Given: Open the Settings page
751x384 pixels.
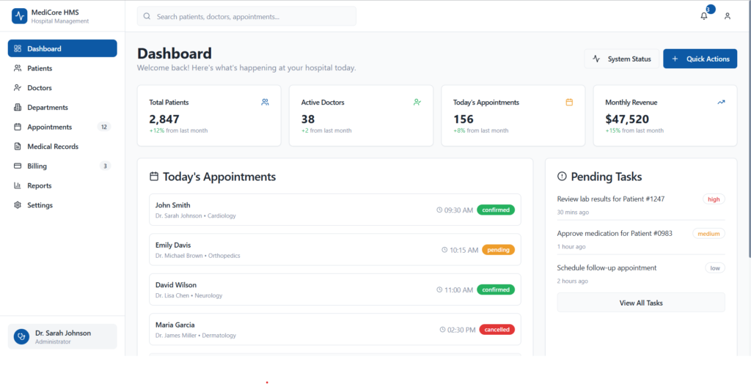Looking at the screenshot, I should tap(40, 205).
